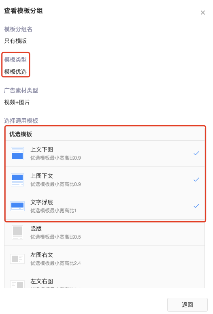Click the 上图下文 template thumbnail icon
The height and width of the screenshot is (314, 213).
17,180
